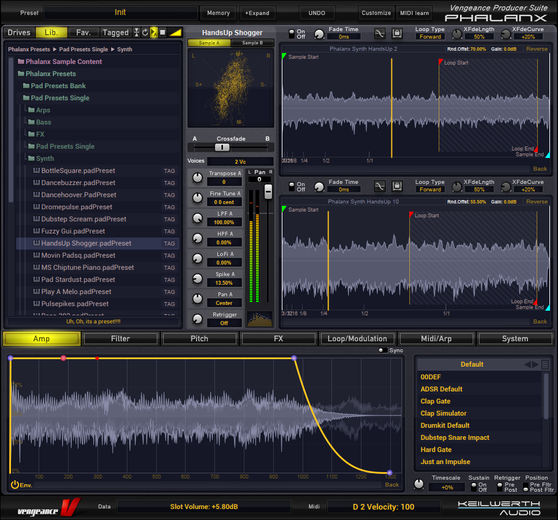
Task: Click the HPF A knob
Action: 197,238
